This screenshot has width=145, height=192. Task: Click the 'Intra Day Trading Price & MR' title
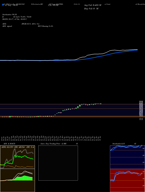[53, 144]
